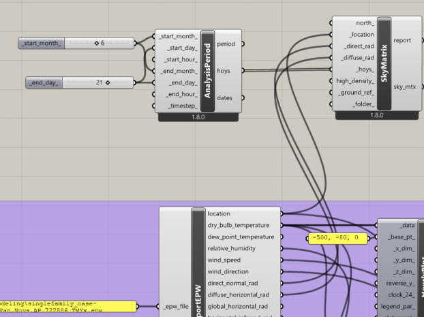424x317 pixels.
Task: Click the period output of AnalysisPeriod
Action: [226, 44]
